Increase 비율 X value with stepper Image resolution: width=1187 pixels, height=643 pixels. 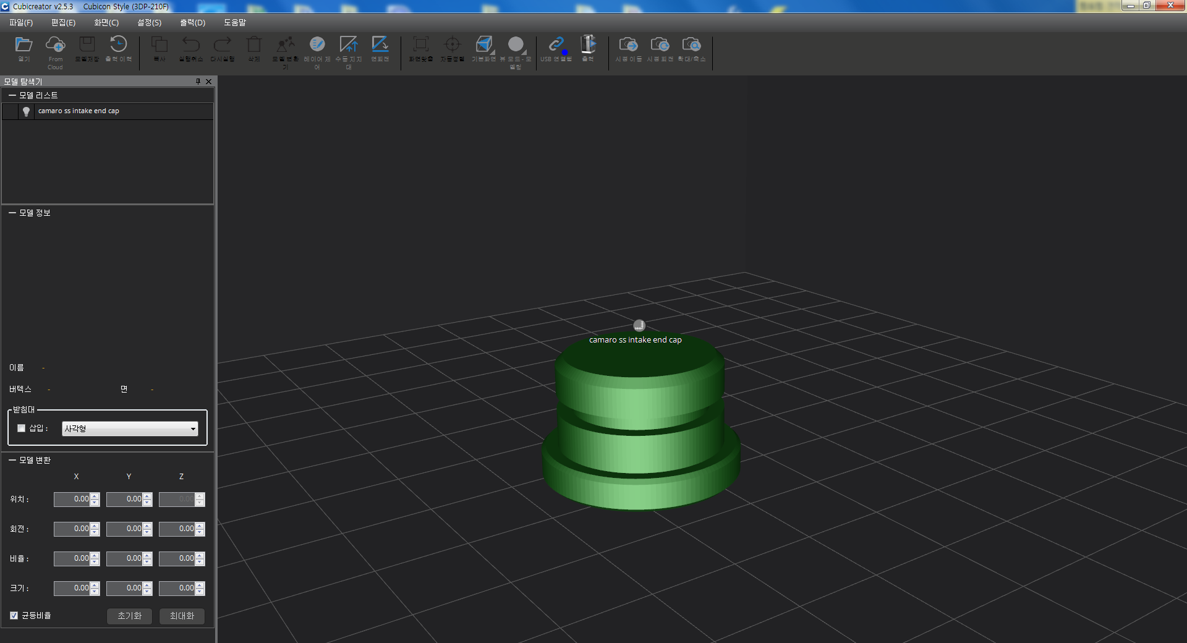[x=95, y=555]
